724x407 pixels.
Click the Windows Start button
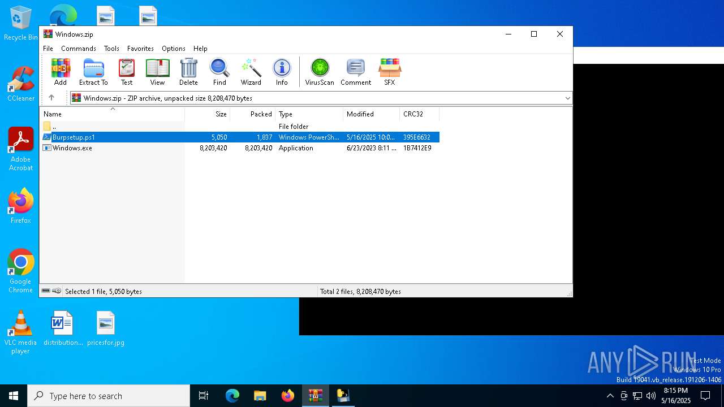[14, 396]
